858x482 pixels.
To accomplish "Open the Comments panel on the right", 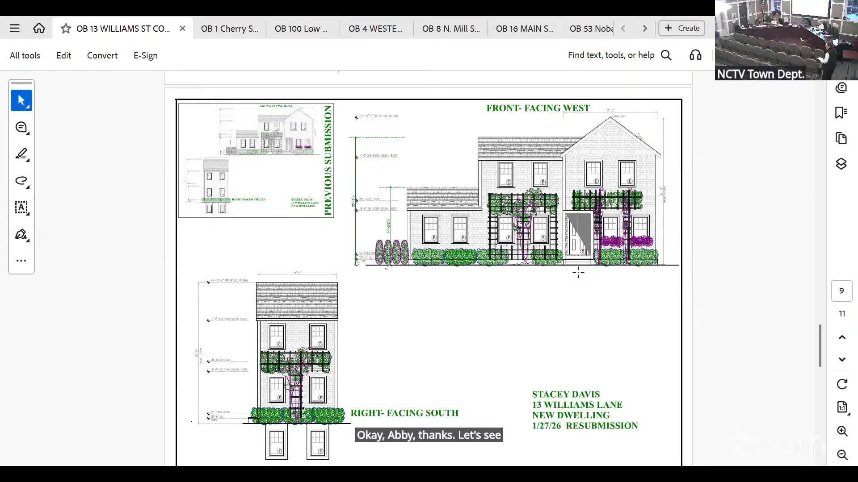I will coord(841,88).
